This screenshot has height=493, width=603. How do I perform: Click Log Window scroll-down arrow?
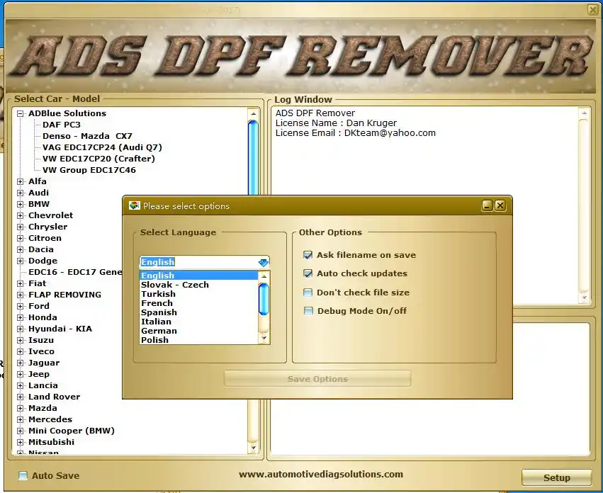(x=585, y=297)
